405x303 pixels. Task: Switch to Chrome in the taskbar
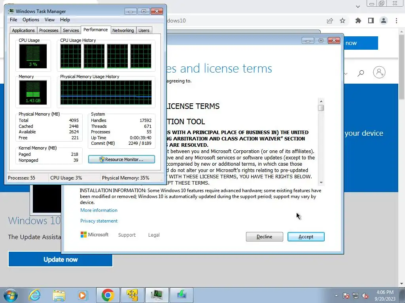[108, 295]
